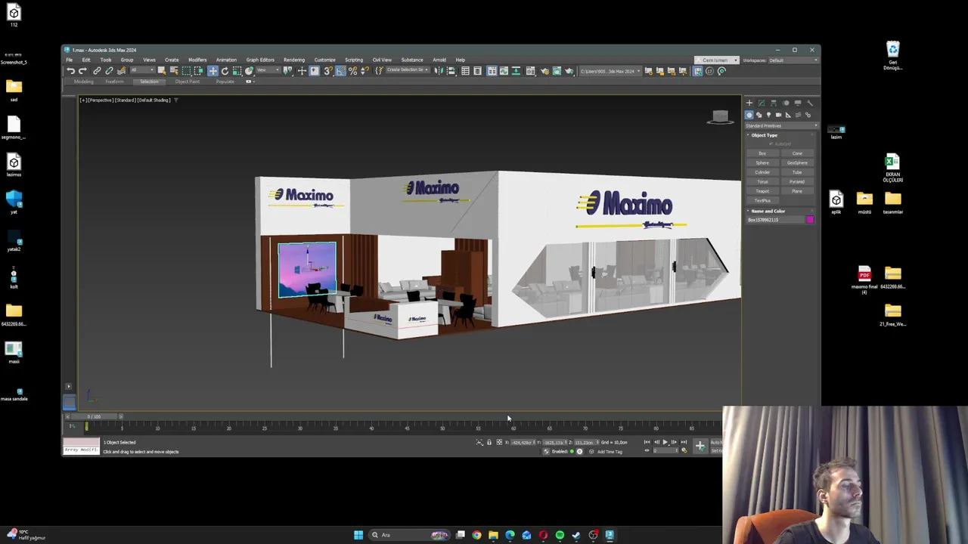Collapse the Name and Color rollout

(768, 211)
